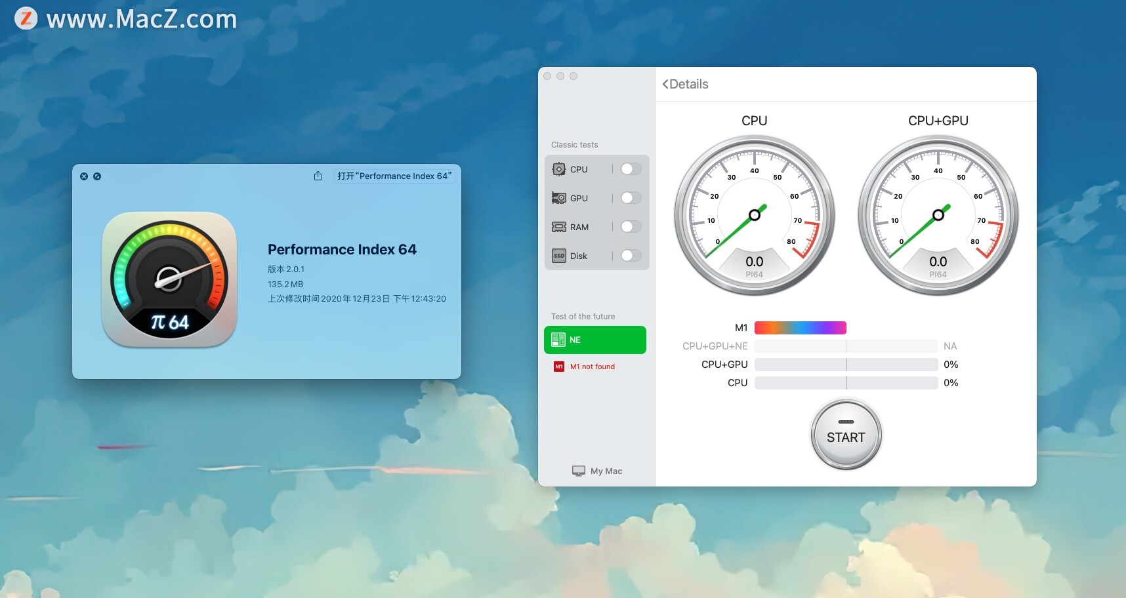
Task: Select the CPU row label in Classic tests
Action: pos(579,169)
